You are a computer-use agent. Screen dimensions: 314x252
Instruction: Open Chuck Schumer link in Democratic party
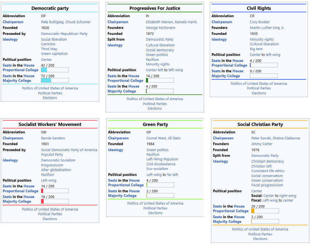(x=78, y=22)
